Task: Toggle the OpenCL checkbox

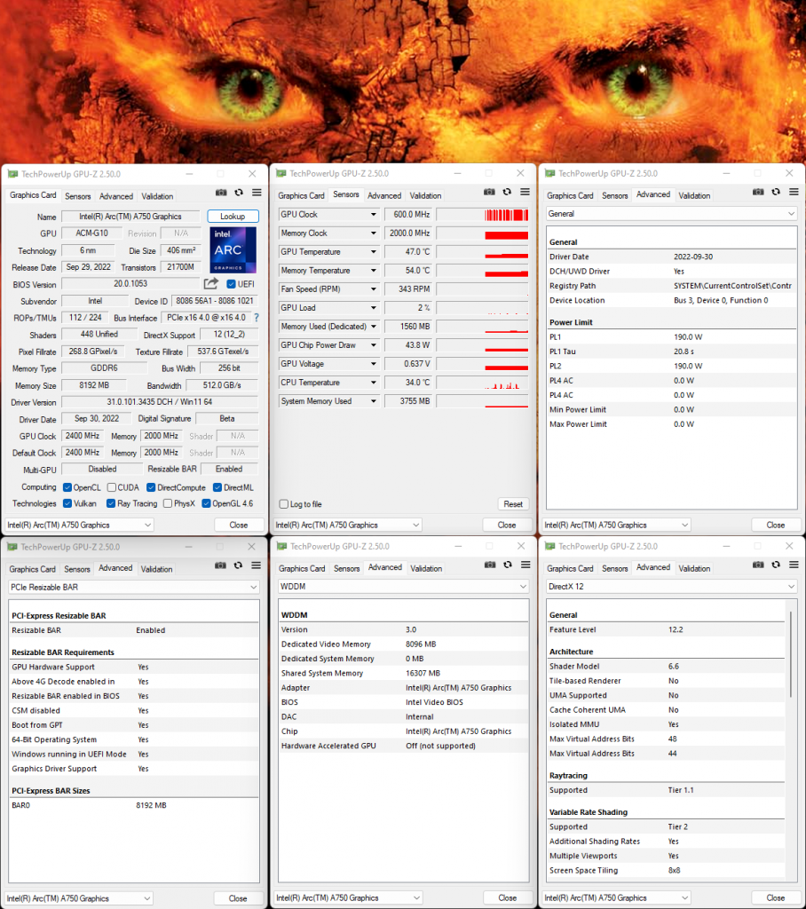Action: [67, 487]
